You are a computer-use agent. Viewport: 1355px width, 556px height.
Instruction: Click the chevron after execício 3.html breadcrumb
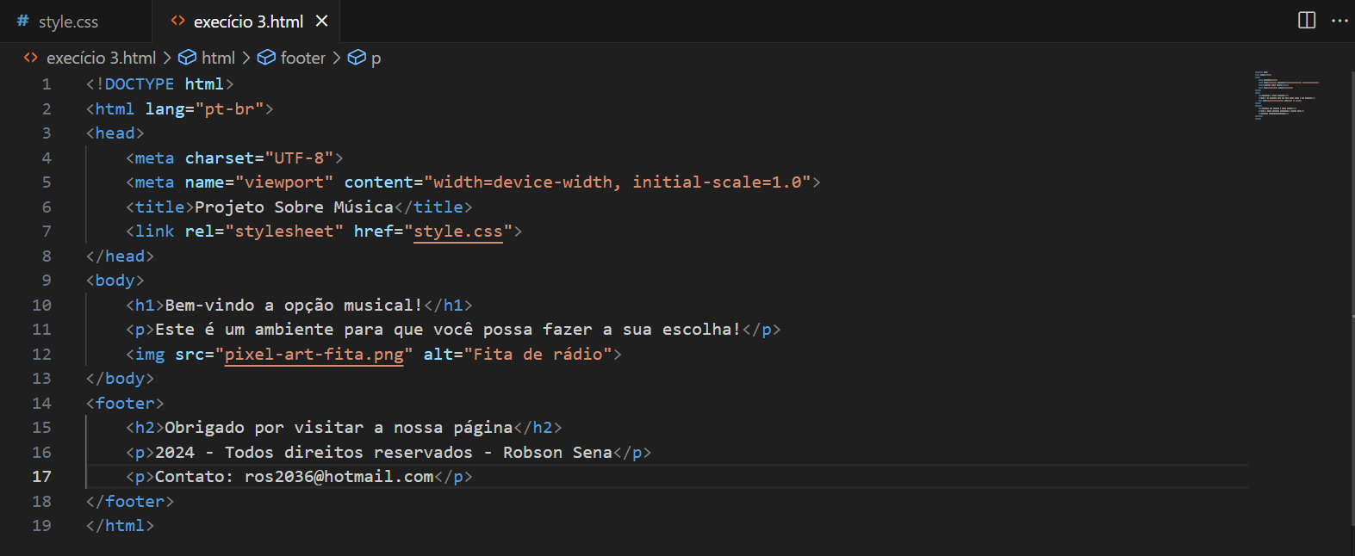pyautogui.click(x=167, y=58)
